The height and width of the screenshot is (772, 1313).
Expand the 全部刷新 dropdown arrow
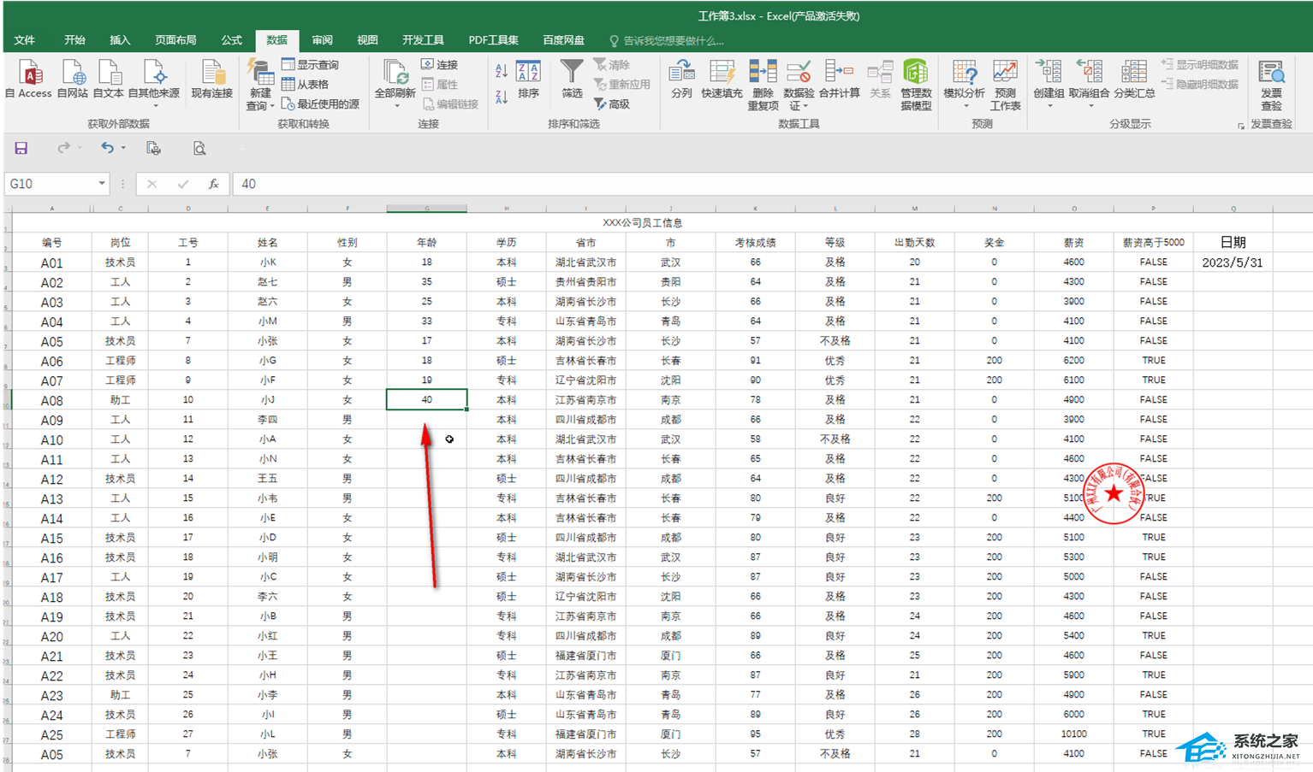coord(396,106)
